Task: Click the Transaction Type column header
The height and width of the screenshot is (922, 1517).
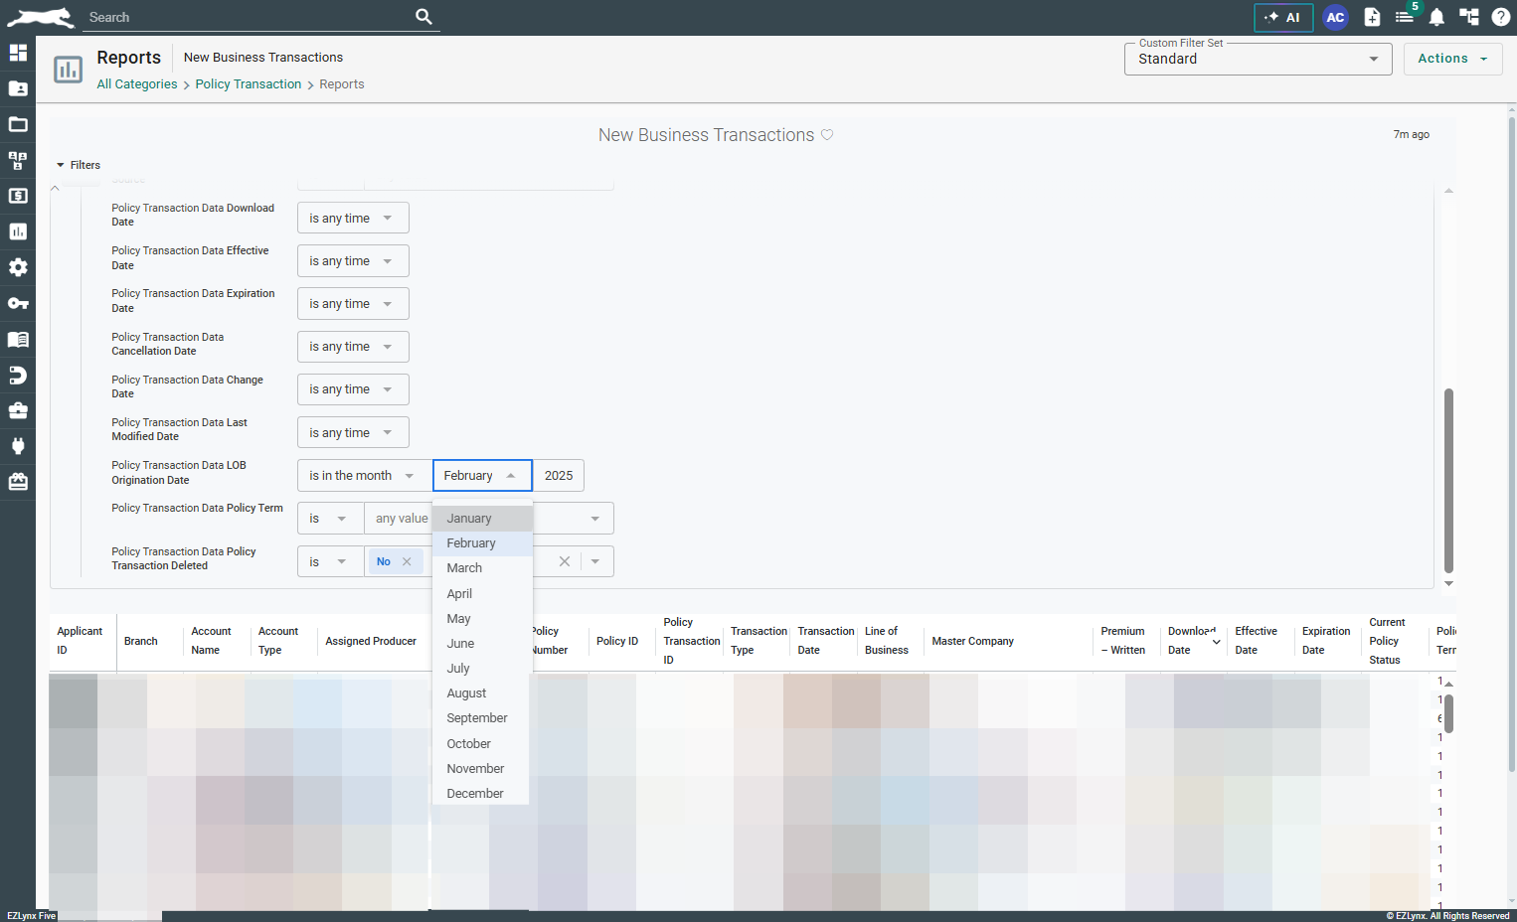Action: click(x=758, y=641)
